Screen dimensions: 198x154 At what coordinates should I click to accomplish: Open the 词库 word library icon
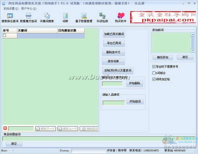point(65,17)
